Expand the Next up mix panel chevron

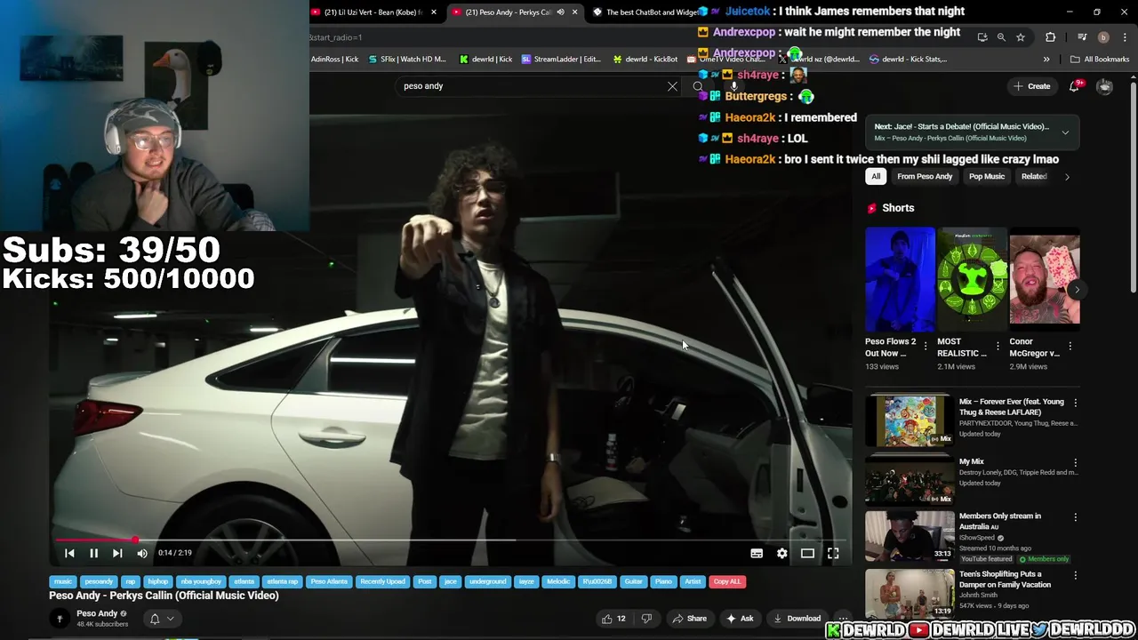pyautogui.click(x=1065, y=132)
